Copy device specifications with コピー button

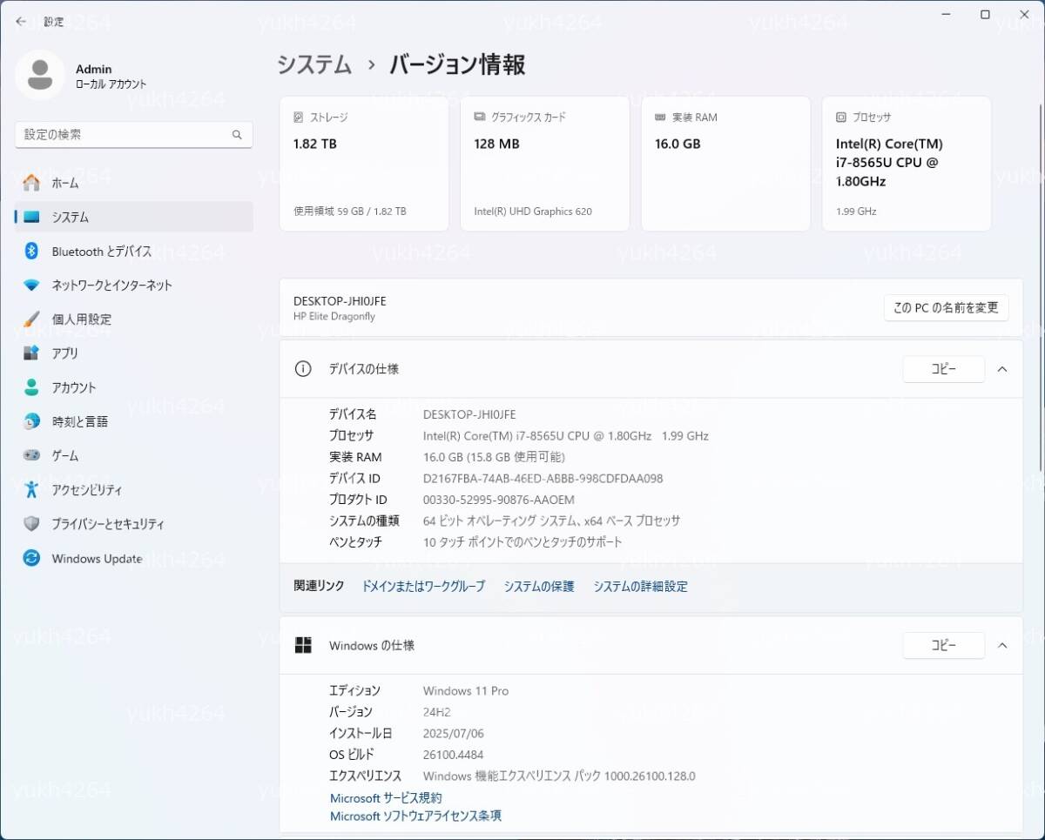[x=944, y=369]
